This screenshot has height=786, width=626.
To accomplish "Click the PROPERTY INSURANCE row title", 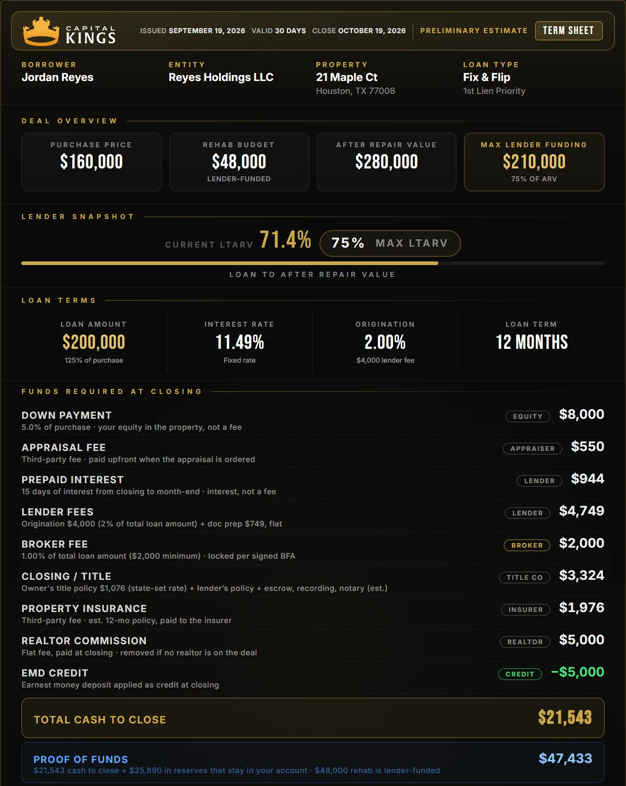I will [x=84, y=609].
